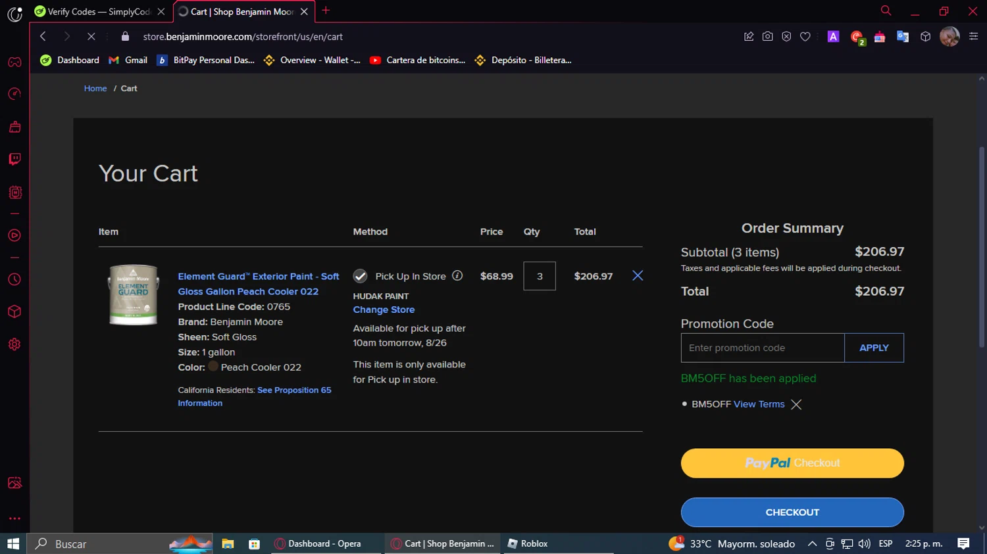Open Cartera de bitcoins bookmark
Screen dimensions: 987x554
point(417,60)
